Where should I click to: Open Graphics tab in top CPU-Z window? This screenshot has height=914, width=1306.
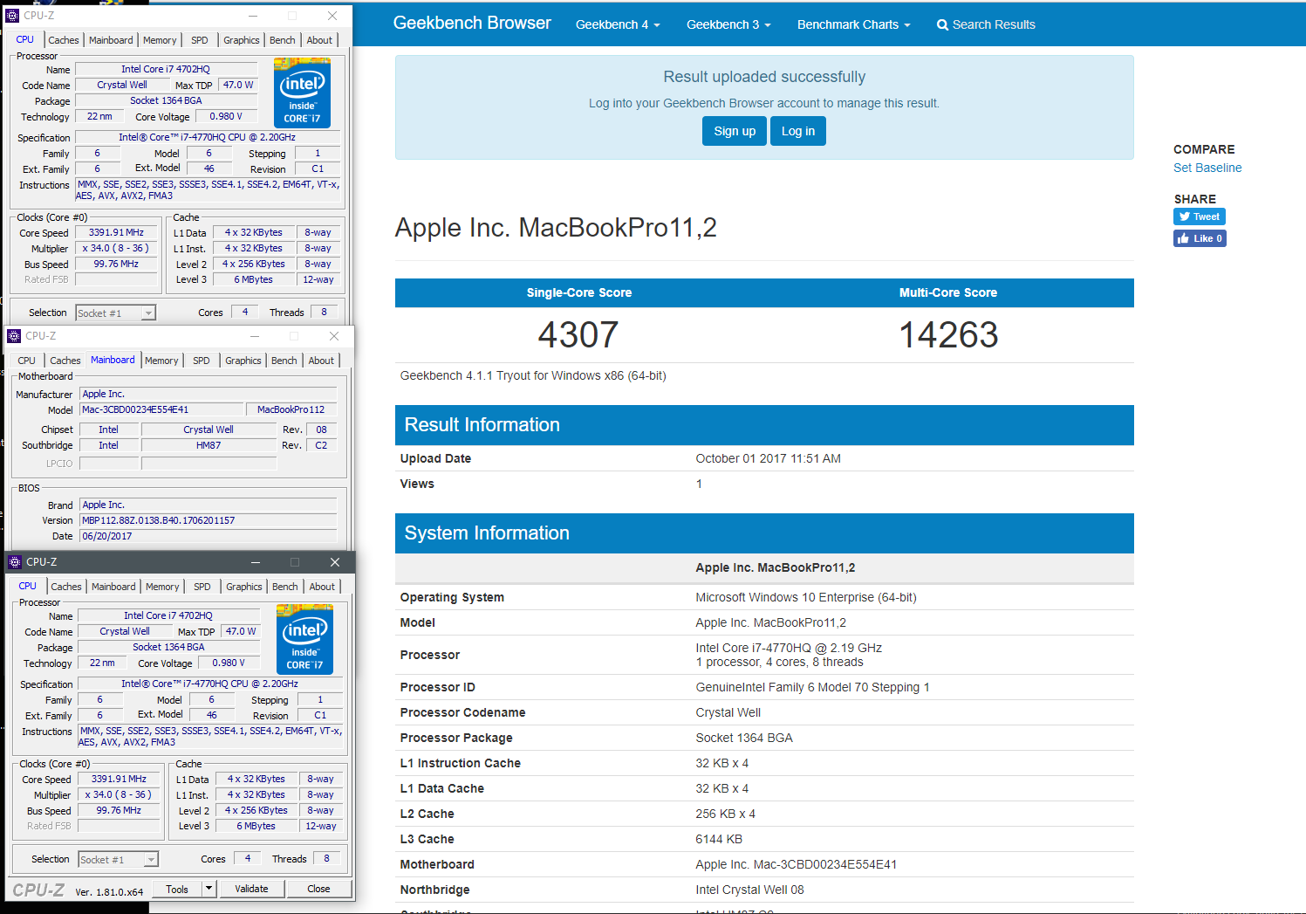pos(242,40)
